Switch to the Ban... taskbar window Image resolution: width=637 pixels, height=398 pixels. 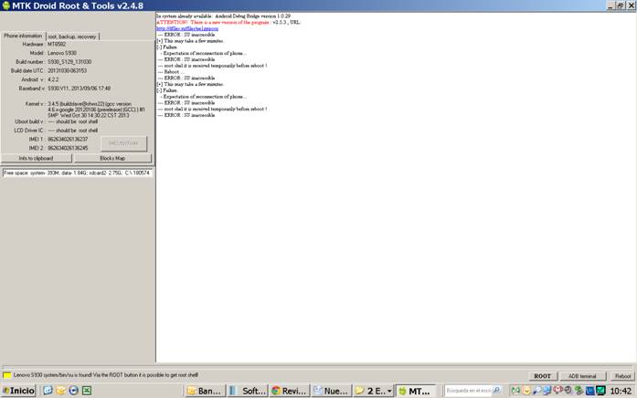click(x=205, y=391)
